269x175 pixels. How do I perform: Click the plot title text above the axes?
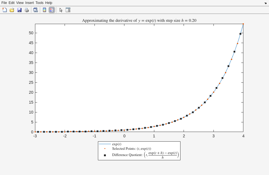click(139, 20)
